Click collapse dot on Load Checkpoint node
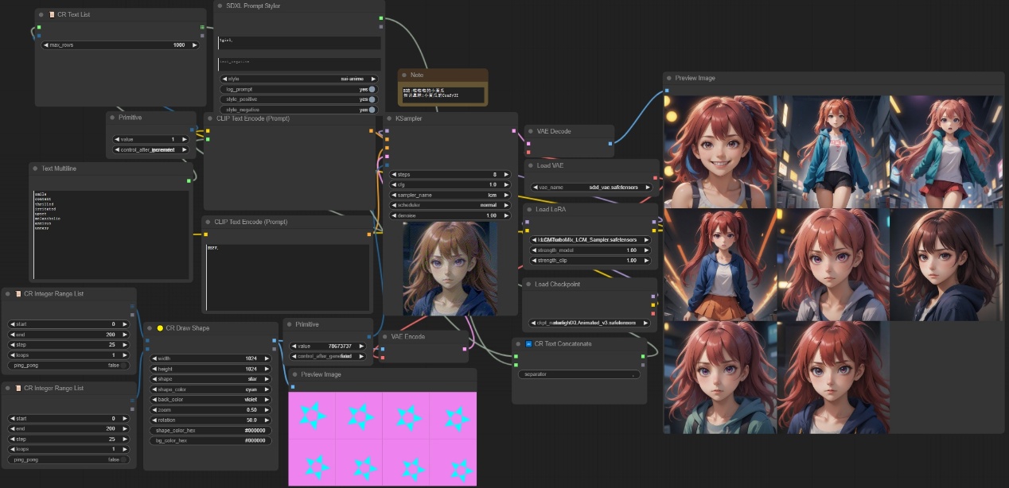 coord(529,284)
